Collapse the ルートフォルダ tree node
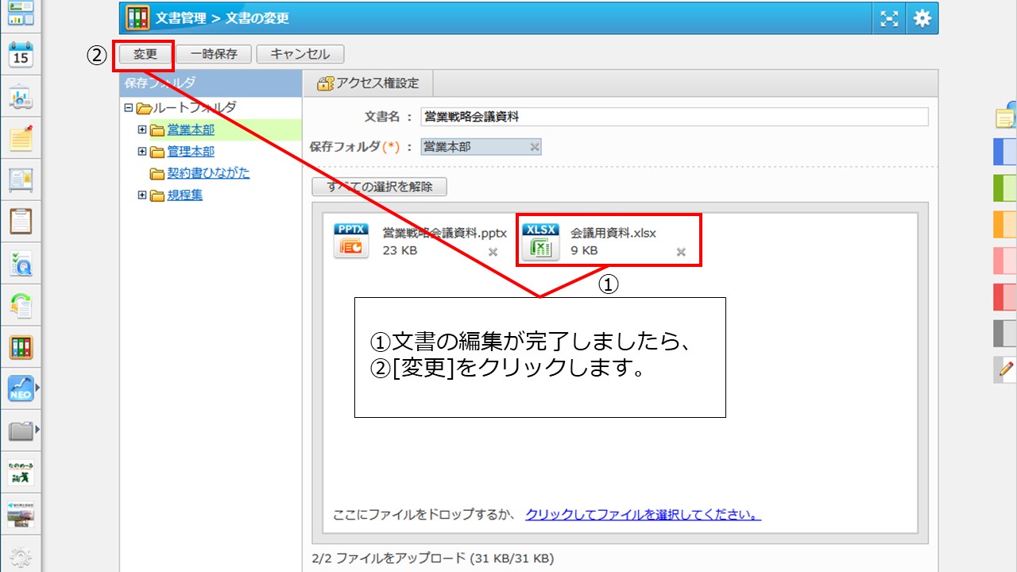The width and height of the screenshot is (1017, 572). click(129, 107)
